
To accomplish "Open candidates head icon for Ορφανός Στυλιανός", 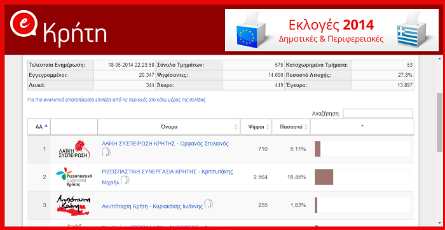I will (106, 152).
